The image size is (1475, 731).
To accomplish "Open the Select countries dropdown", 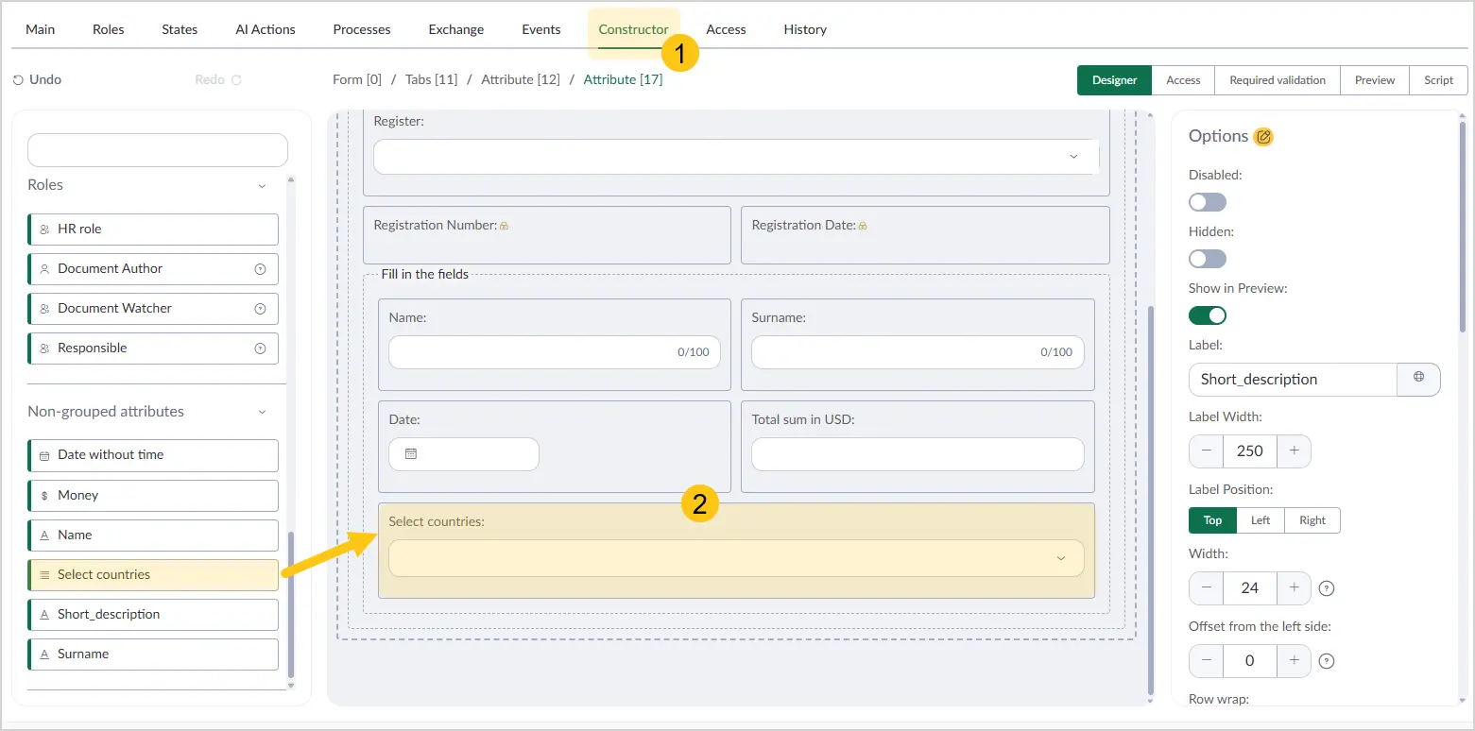I will coord(736,558).
